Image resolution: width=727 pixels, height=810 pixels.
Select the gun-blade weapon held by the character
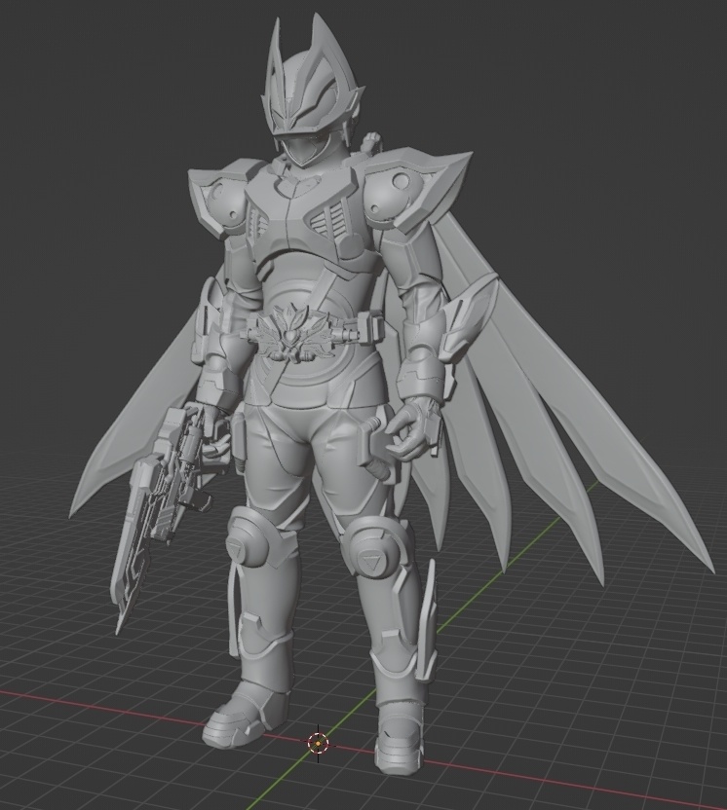(161, 517)
